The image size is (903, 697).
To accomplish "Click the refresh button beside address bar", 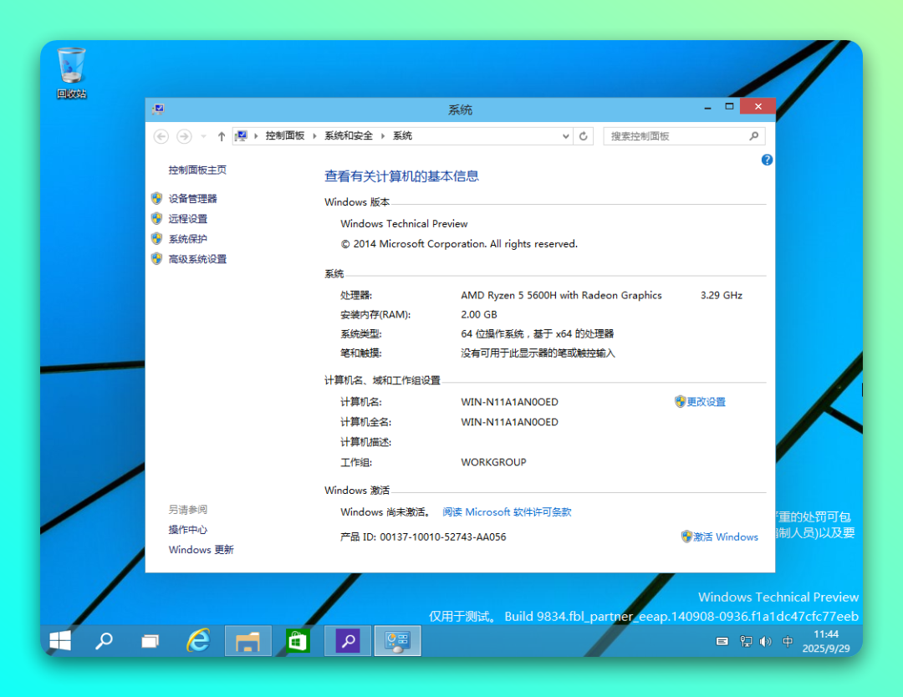I will click(584, 136).
